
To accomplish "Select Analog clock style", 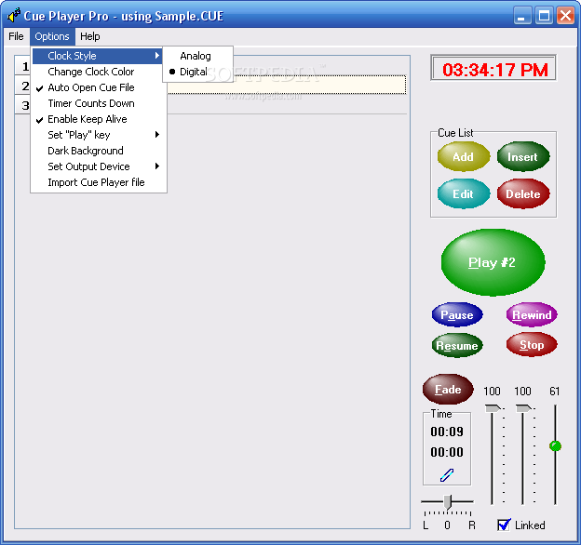I will click(x=197, y=56).
